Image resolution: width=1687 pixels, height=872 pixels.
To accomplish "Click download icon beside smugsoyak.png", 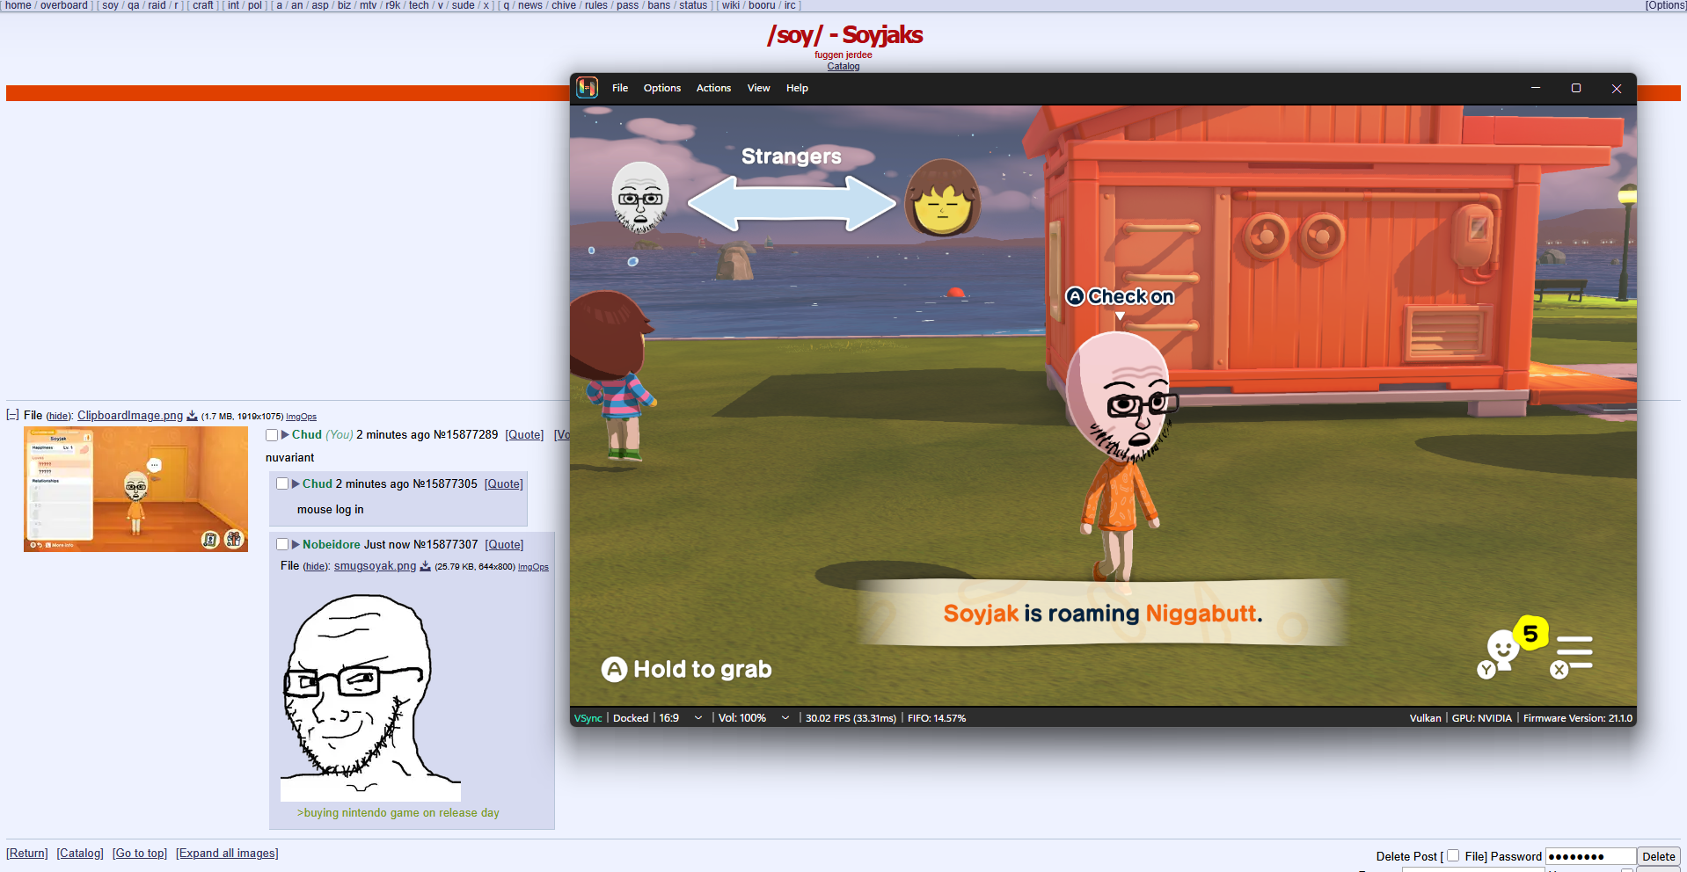I will pos(425,567).
